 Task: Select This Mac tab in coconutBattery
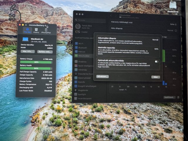pyautogui.click(x=27, y=30)
